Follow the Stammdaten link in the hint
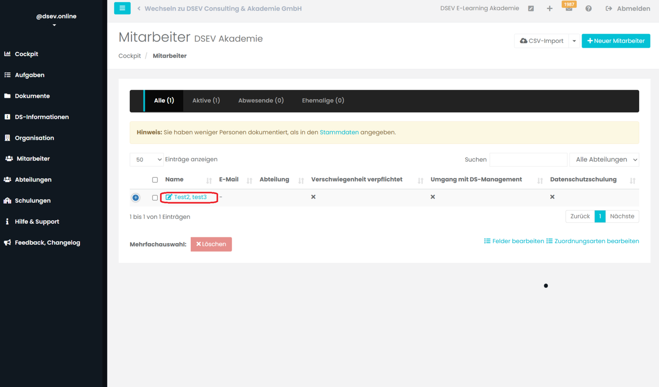This screenshot has width=659, height=387. (x=339, y=133)
